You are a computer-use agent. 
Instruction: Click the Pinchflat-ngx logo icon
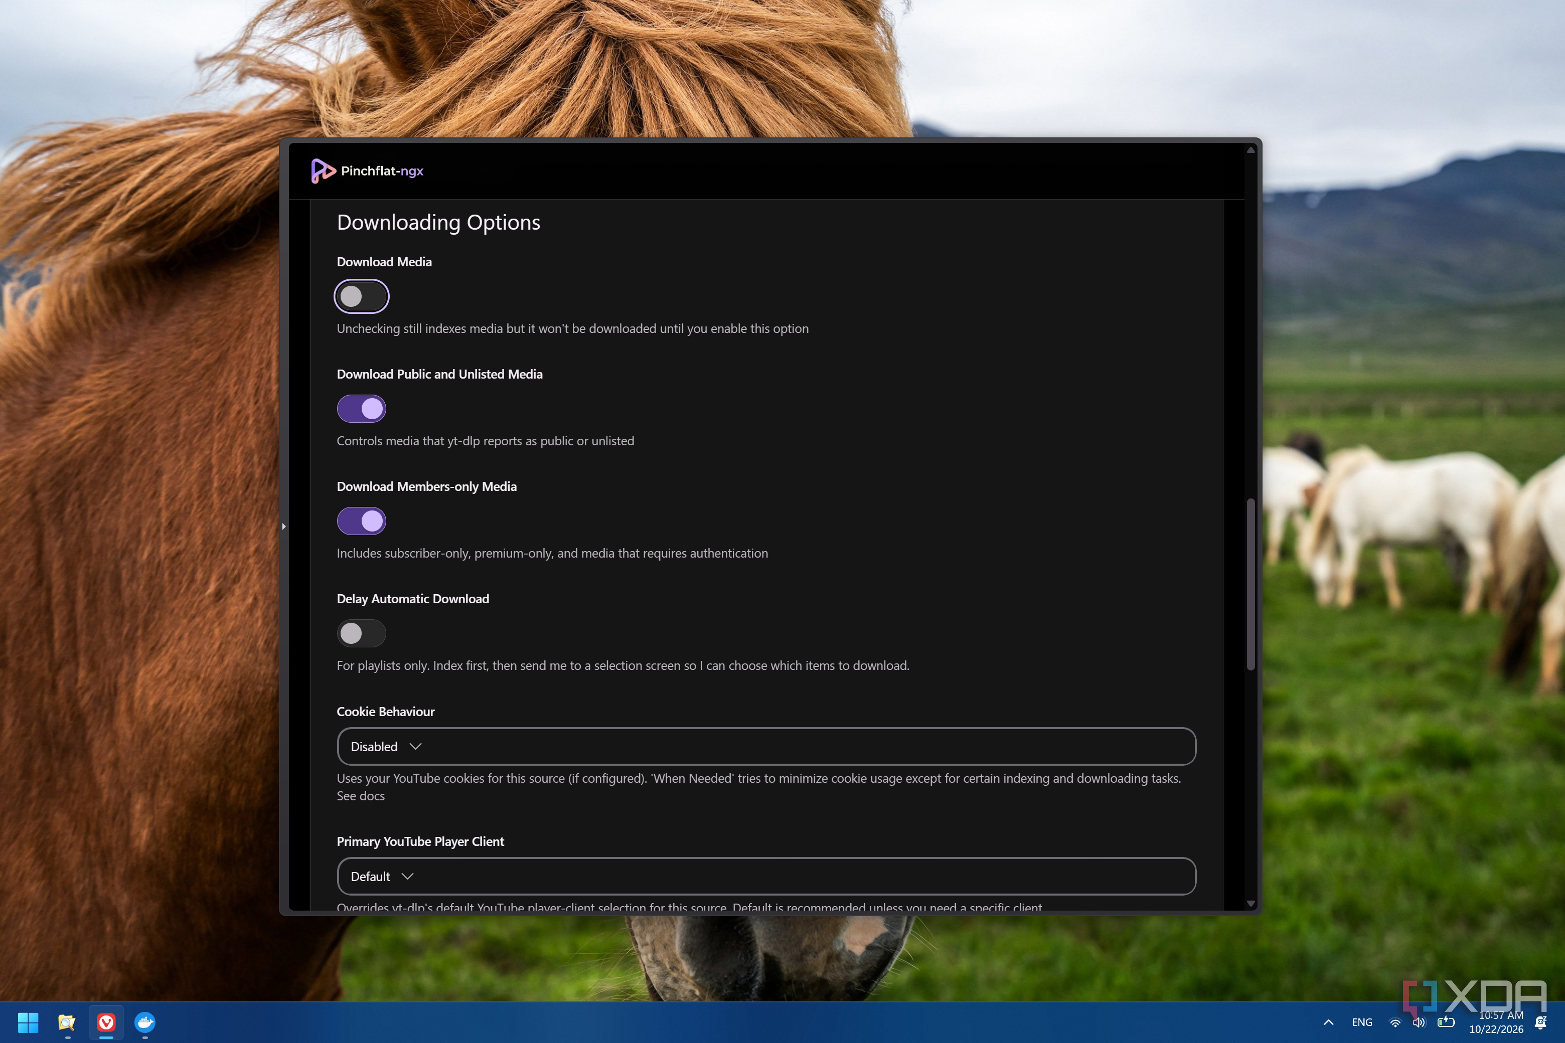pos(323,171)
